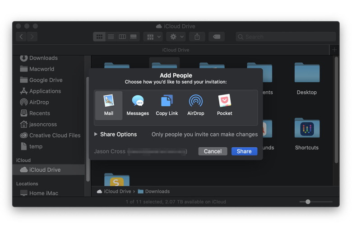Viewport: 352px width, 235px height.
Task: Select AirDrop in the Add People dialog
Action: click(x=195, y=105)
